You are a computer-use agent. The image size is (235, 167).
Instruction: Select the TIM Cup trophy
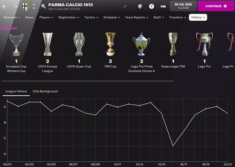point(110,44)
